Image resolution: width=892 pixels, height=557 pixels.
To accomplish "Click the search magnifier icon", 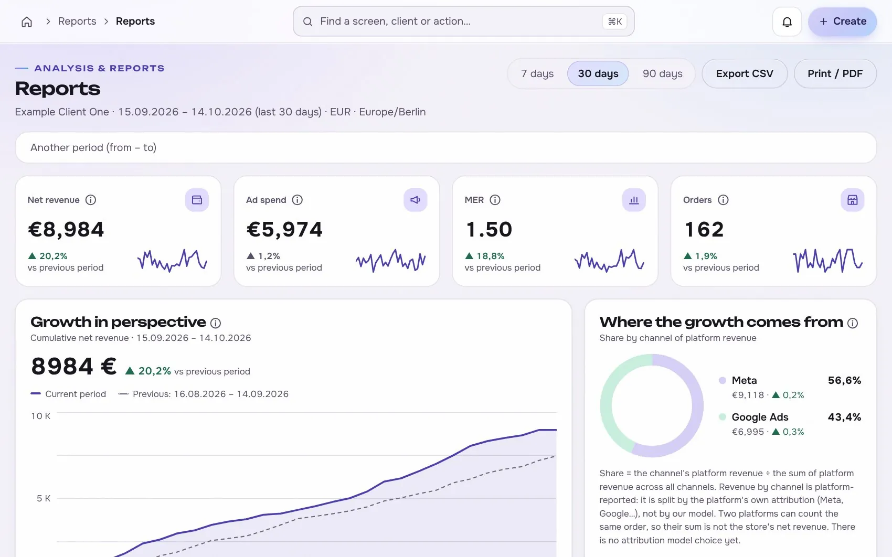I will point(308,22).
